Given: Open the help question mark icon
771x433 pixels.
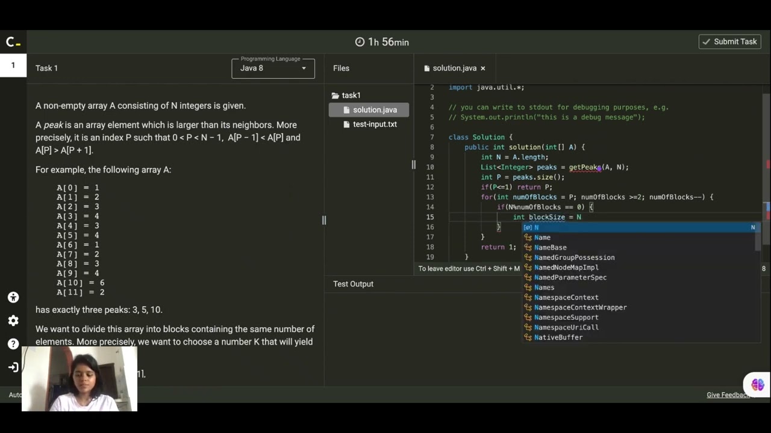Looking at the screenshot, I should 13,344.
